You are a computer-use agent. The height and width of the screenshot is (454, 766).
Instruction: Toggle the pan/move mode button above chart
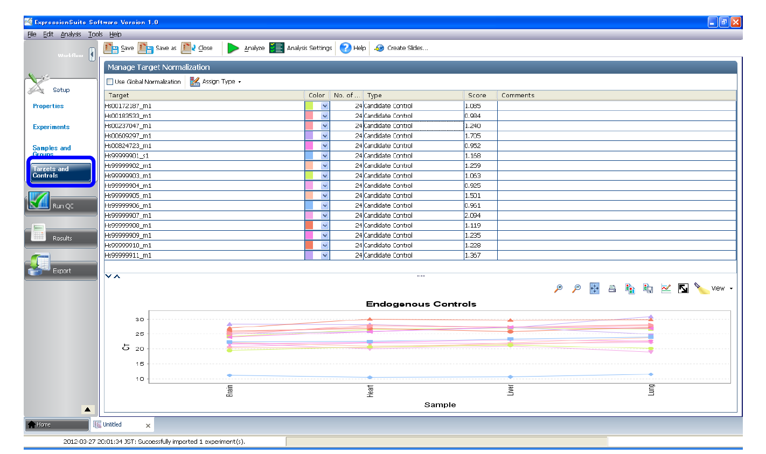pyautogui.click(x=594, y=289)
